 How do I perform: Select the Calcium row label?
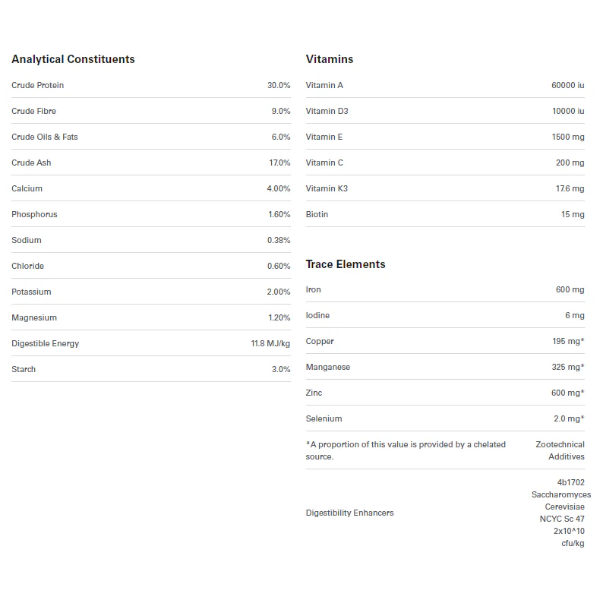pyautogui.click(x=27, y=188)
